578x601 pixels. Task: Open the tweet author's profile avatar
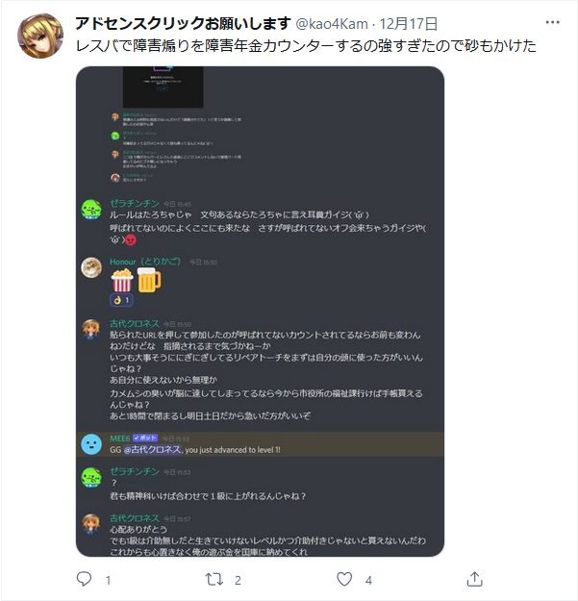pos(40,36)
